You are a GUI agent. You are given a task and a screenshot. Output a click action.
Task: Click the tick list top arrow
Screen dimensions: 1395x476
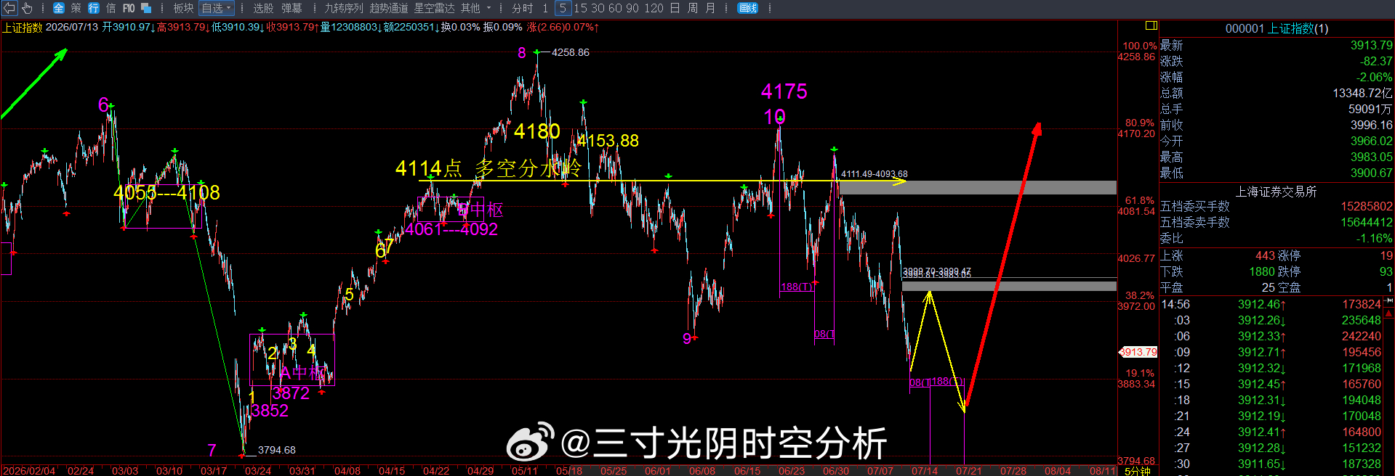[1388, 302]
